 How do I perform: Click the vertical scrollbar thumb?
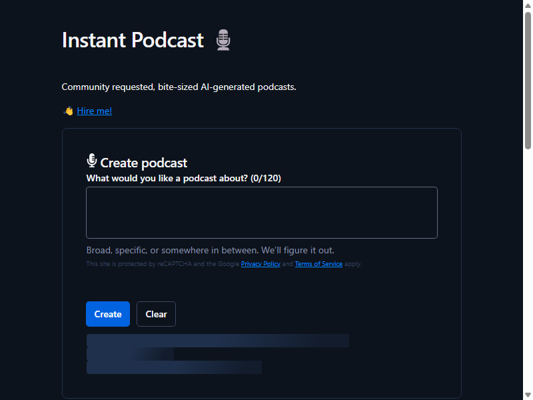pyautogui.click(x=528, y=81)
